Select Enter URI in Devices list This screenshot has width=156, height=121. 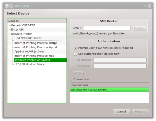tap(17, 30)
